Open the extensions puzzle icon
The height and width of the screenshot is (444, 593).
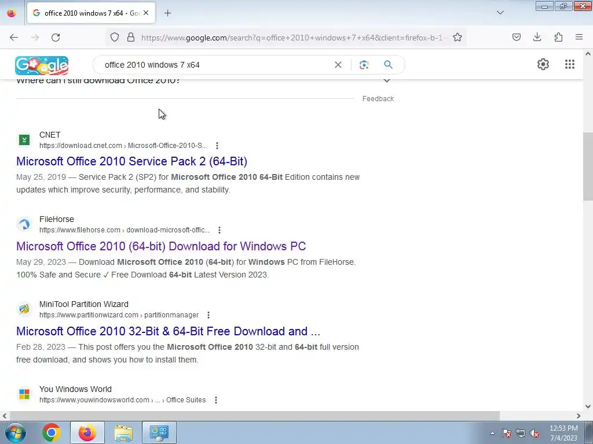(558, 38)
